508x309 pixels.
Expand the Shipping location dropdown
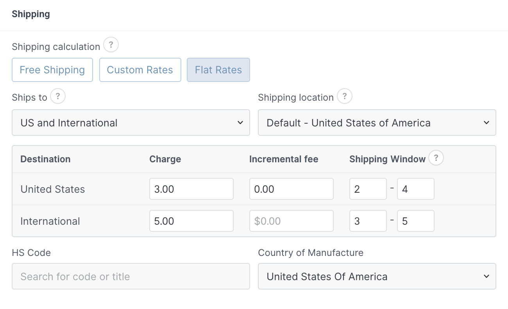click(x=377, y=123)
